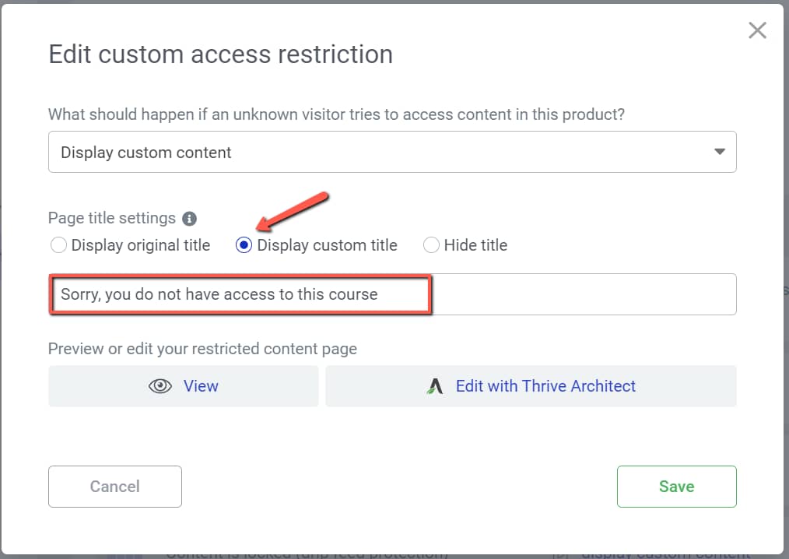The image size is (789, 559).
Task: Click the eye icon in the View button
Action: point(160,386)
